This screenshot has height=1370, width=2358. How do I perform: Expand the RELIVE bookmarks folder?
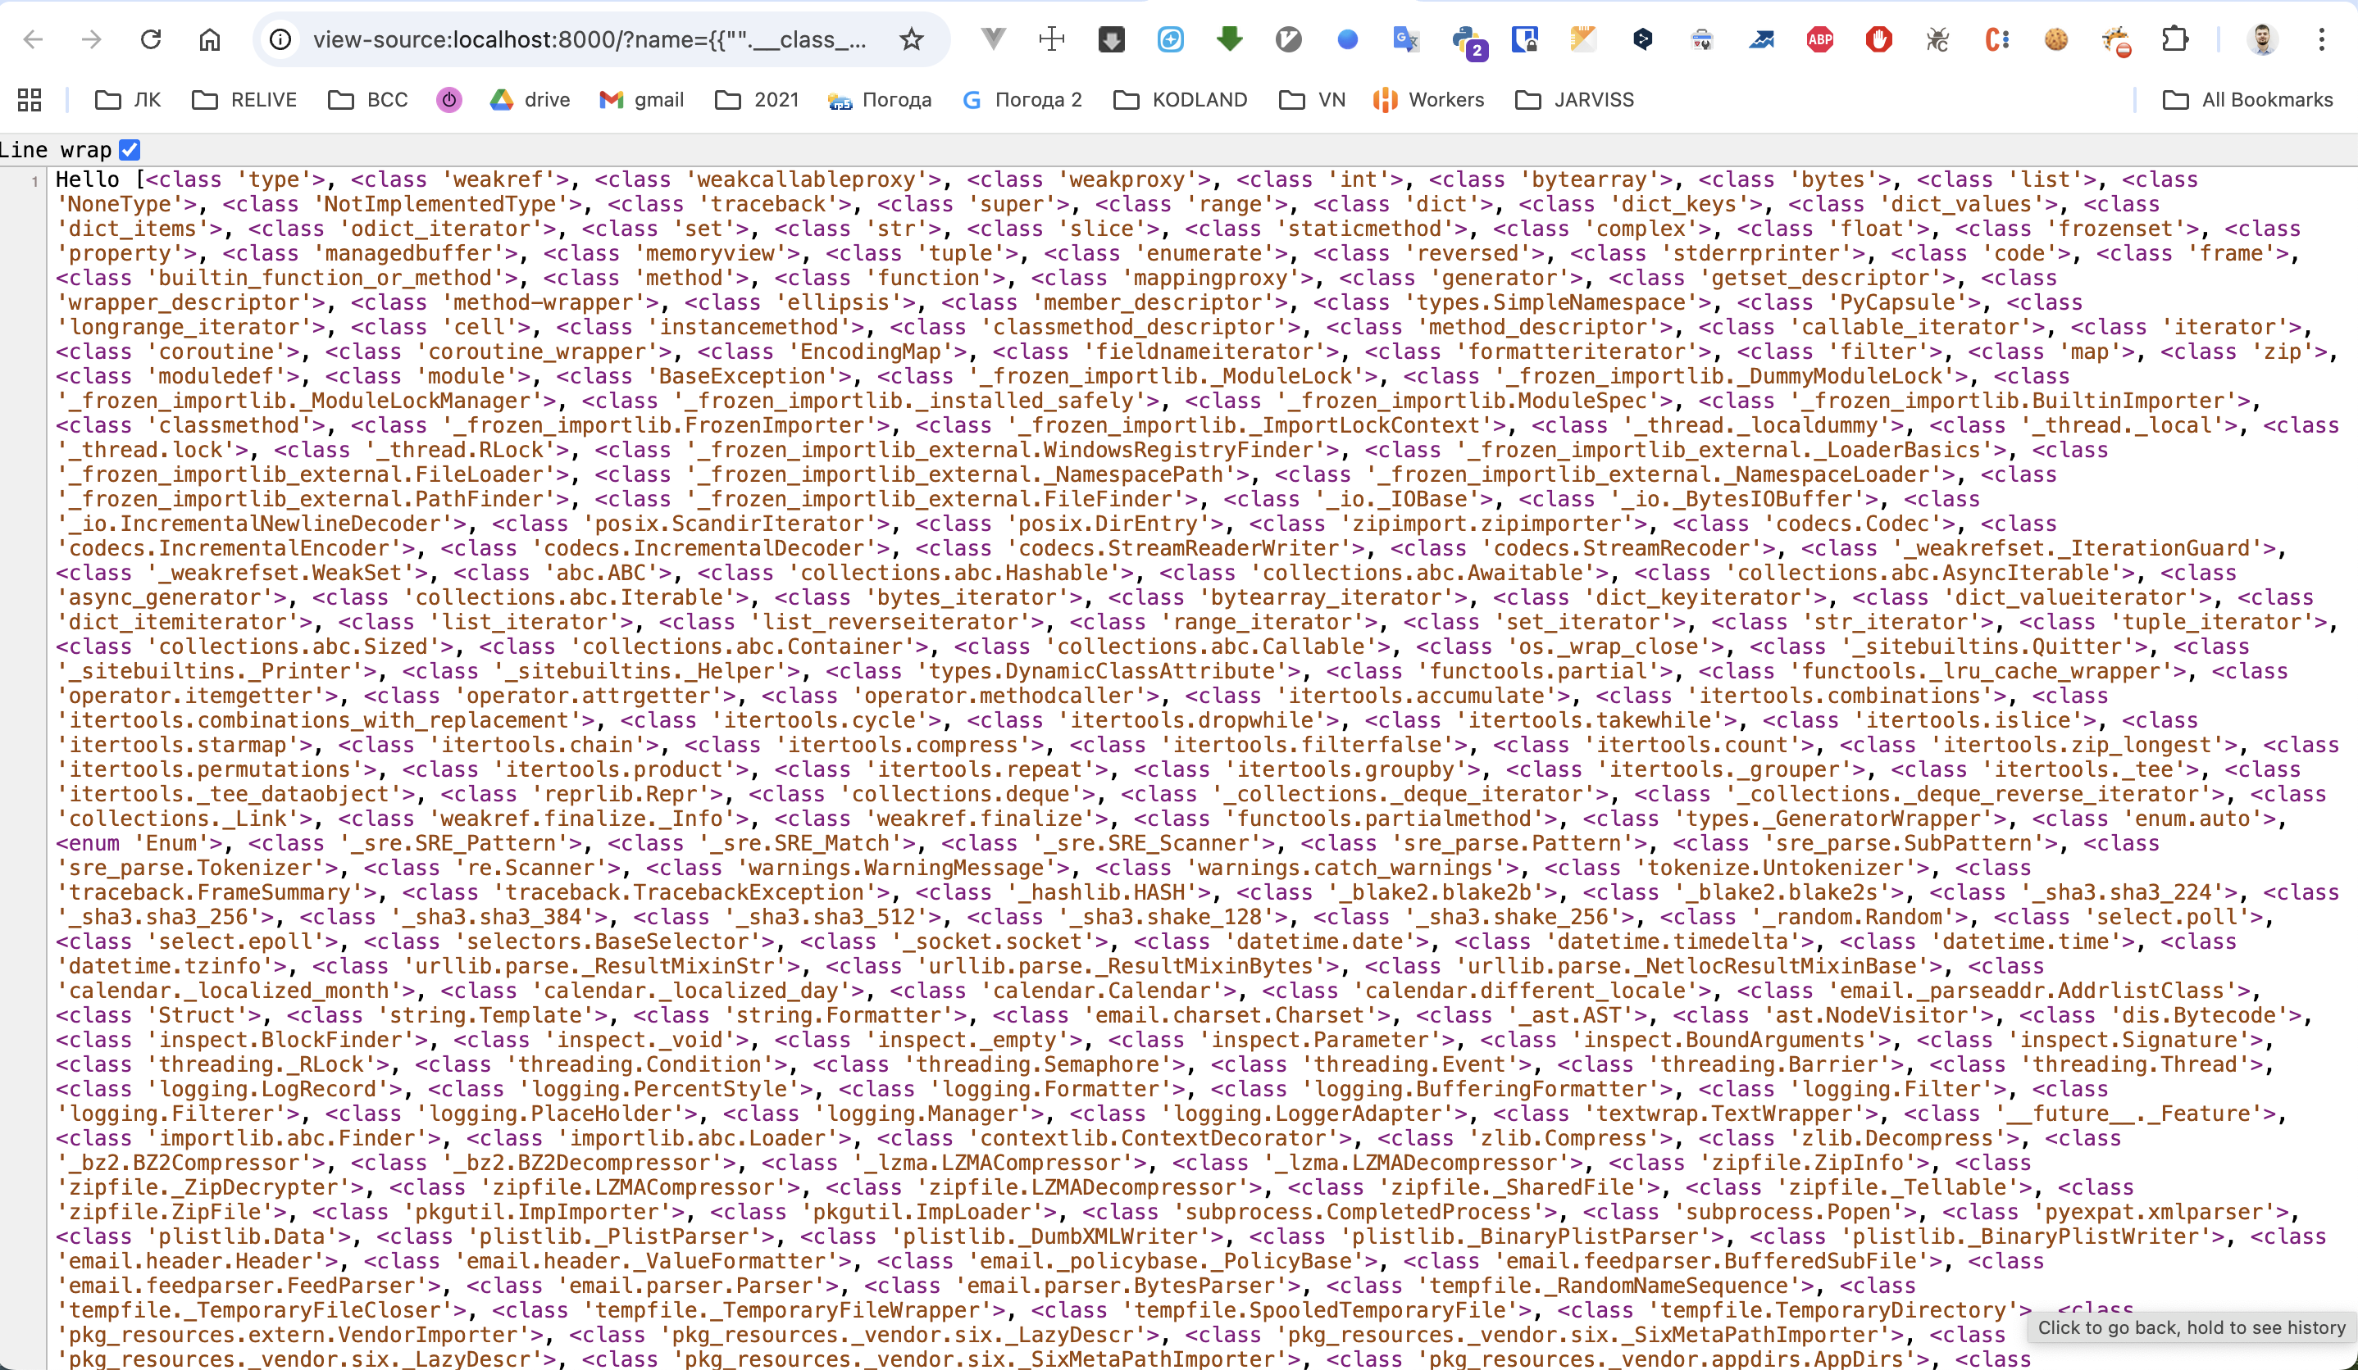coord(244,100)
